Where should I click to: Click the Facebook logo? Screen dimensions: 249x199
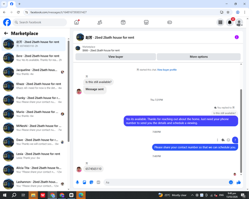7,22
